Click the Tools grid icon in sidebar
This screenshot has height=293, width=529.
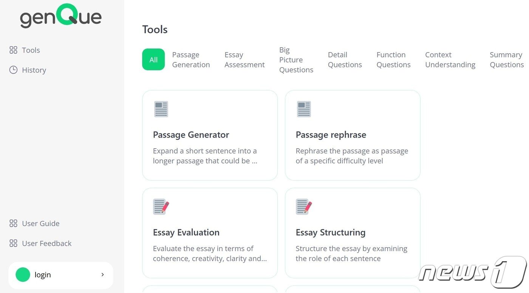tap(13, 50)
